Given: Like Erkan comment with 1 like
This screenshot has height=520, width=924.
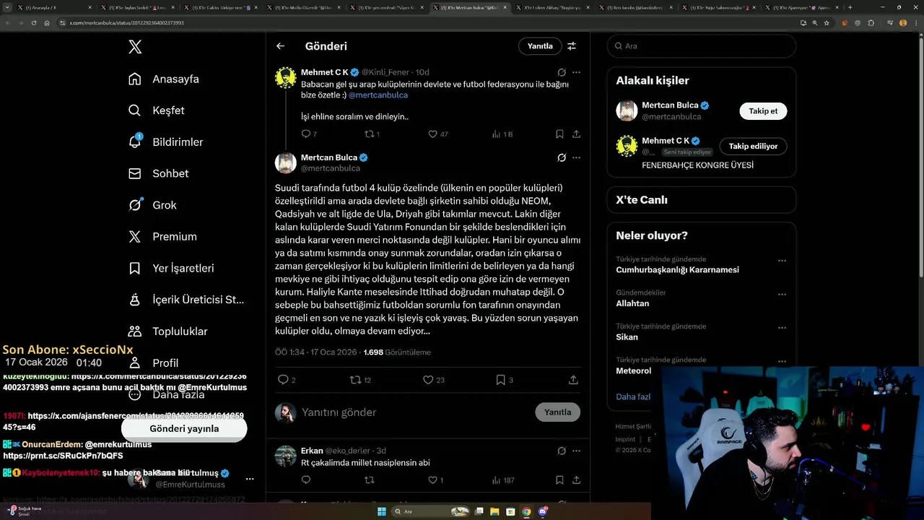Looking at the screenshot, I should click(x=435, y=480).
